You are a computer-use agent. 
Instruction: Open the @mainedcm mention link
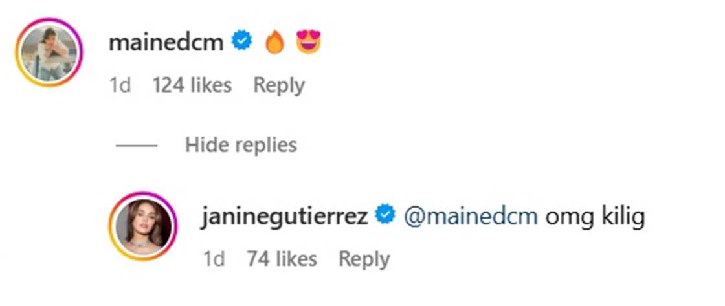coord(471,217)
